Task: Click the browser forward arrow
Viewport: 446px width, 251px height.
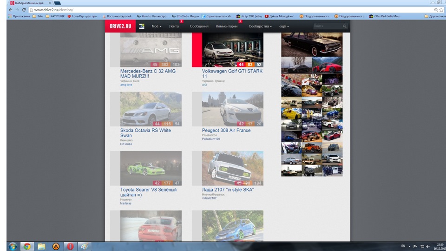Action: pos(17,10)
